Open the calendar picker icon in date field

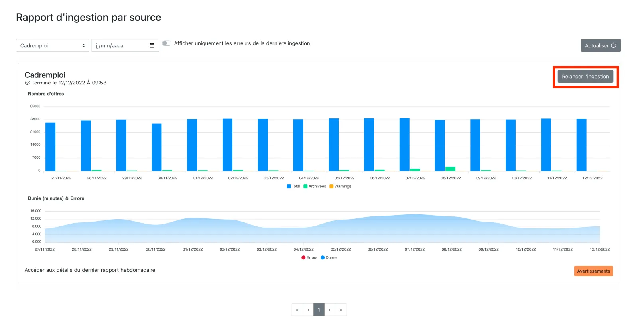[152, 45]
